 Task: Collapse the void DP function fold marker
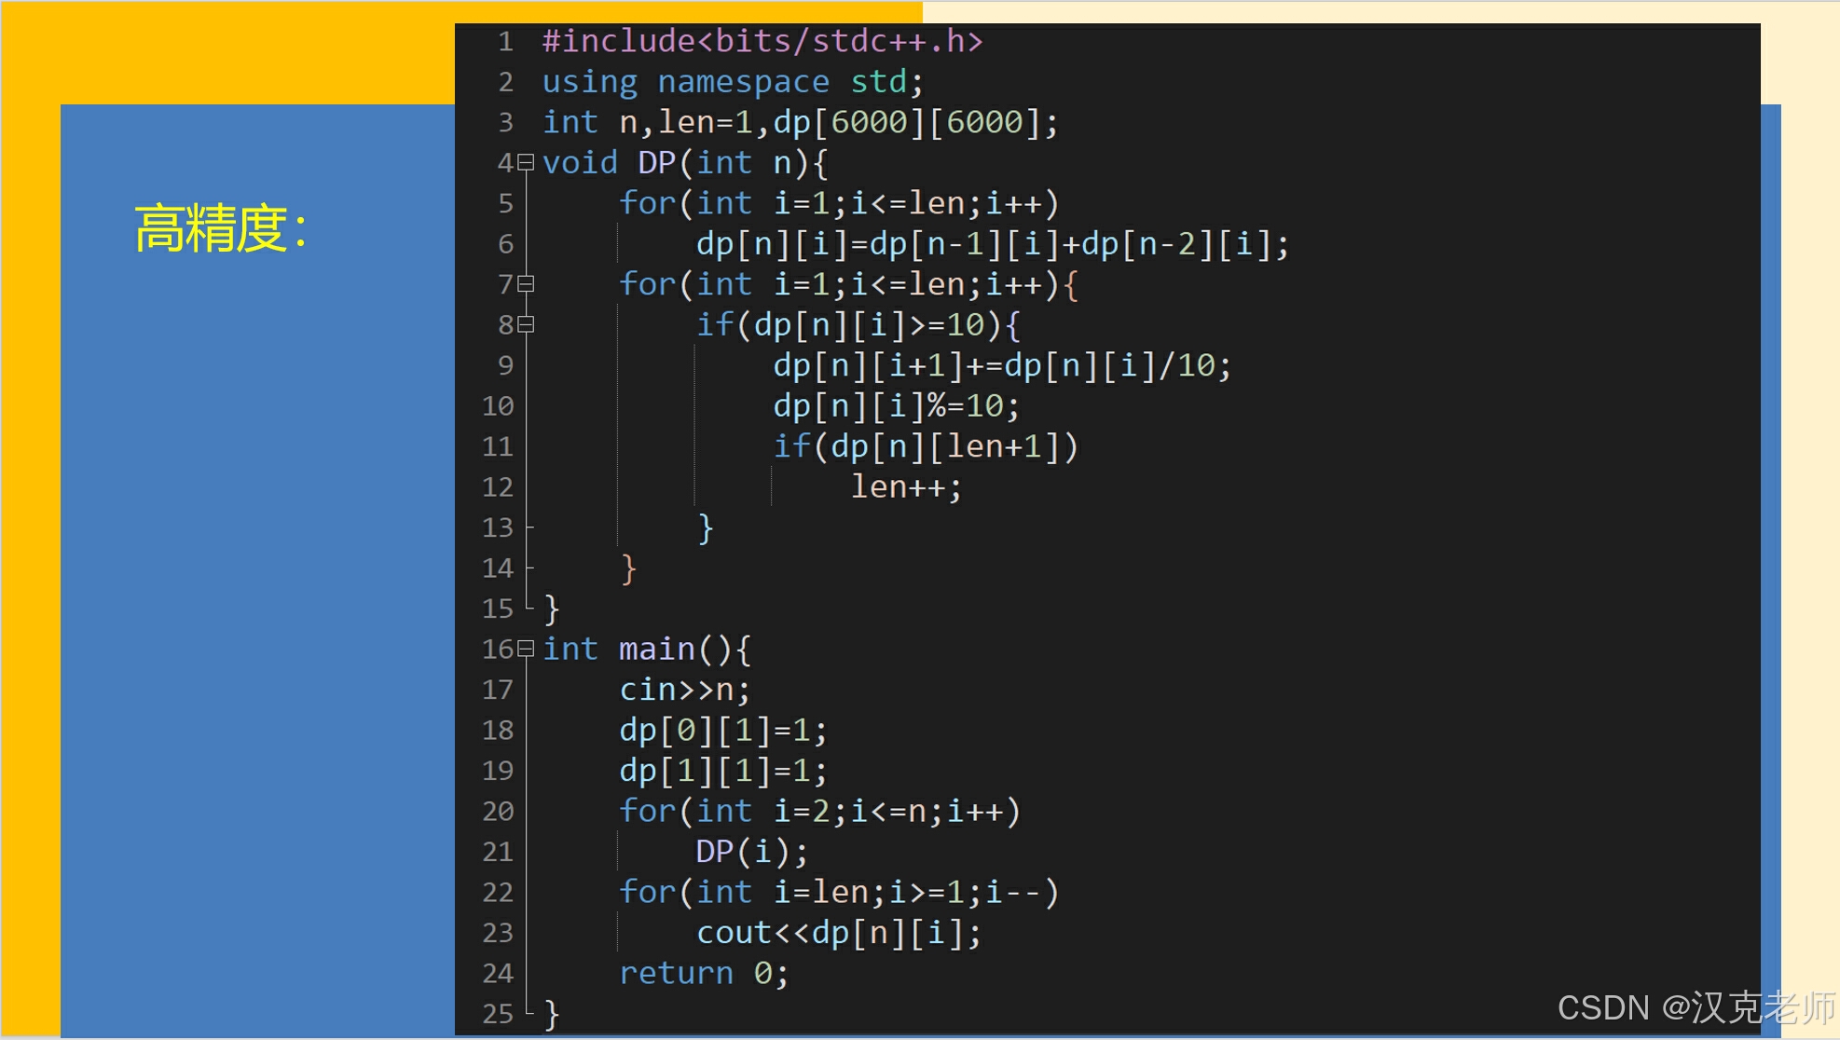pyautogui.click(x=526, y=163)
